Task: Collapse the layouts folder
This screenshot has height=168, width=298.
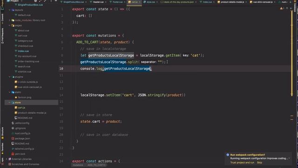Action: pos(9,10)
